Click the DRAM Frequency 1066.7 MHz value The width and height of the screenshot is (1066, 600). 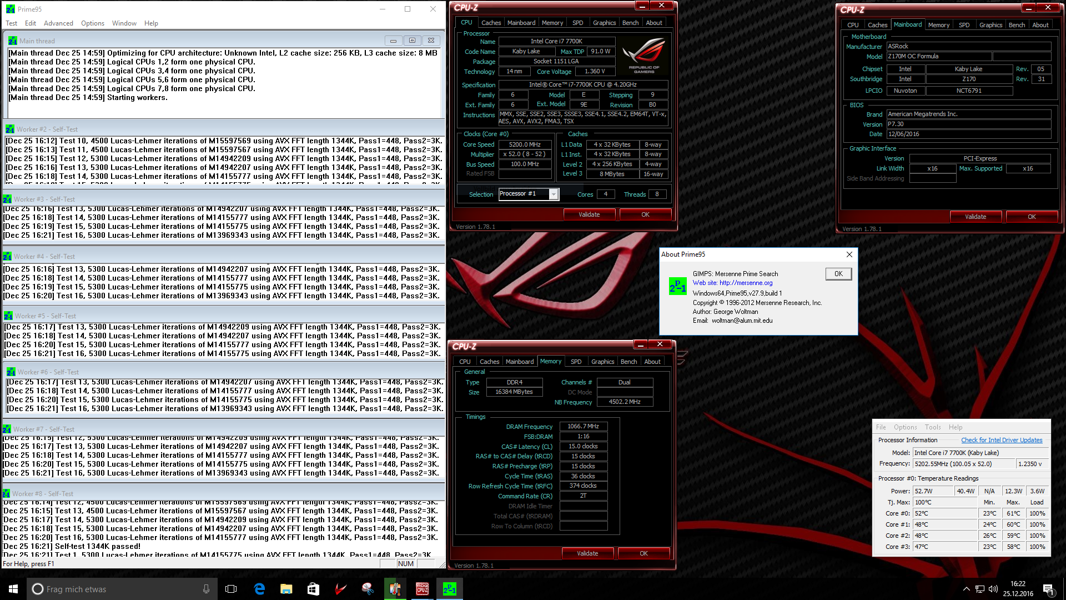[583, 427]
